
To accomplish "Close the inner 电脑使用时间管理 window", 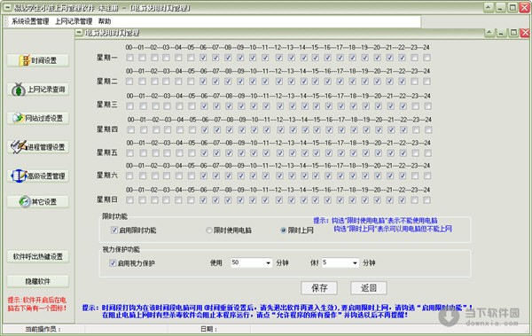I will pyautogui.click(x=525, y=33).
